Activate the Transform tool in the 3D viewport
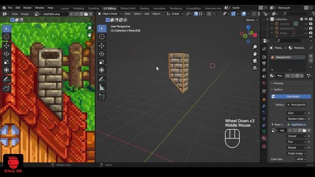Viewport: 315px width, 177px height. coord(102,70)
